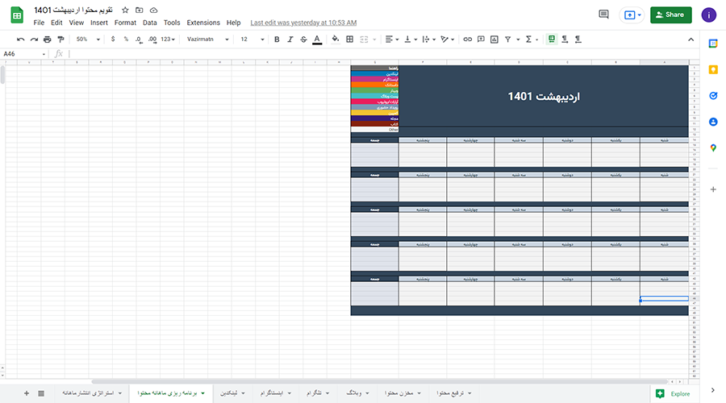Image resolution: width=726 pixels, height=403 pixels.
Task: Toggle bold formatting
Action: click(277, 39)
